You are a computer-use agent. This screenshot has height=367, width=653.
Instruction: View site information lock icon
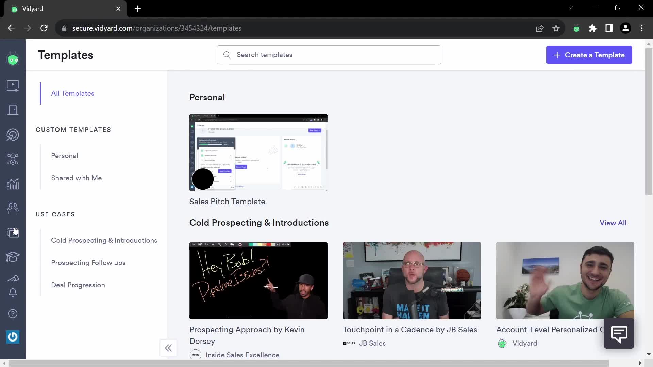pyautogui.click(x=64, y=29)
